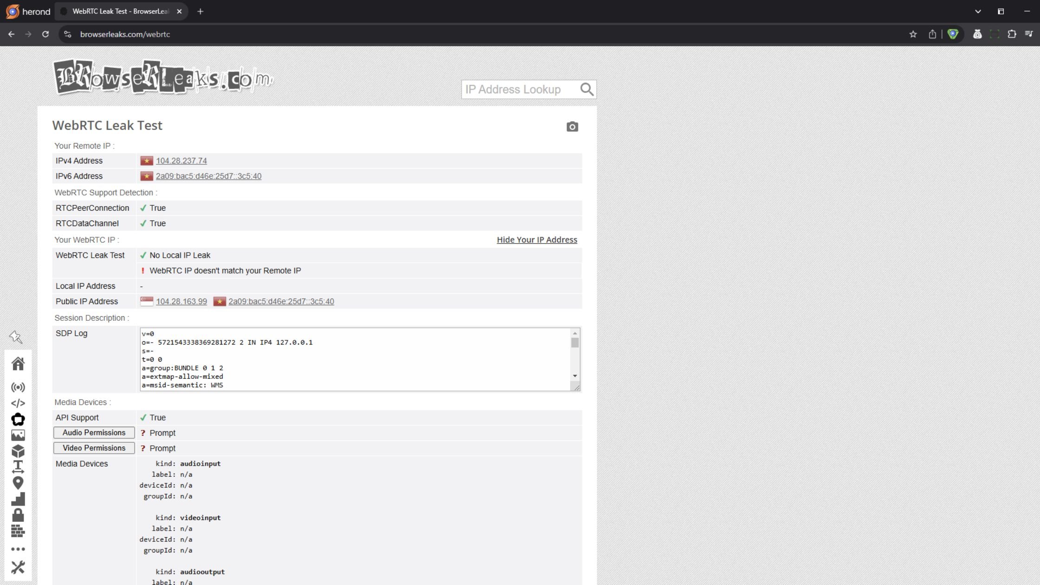Open the wrench and screwdriver tools icon
1040x585 pixels.
(18, 567)
